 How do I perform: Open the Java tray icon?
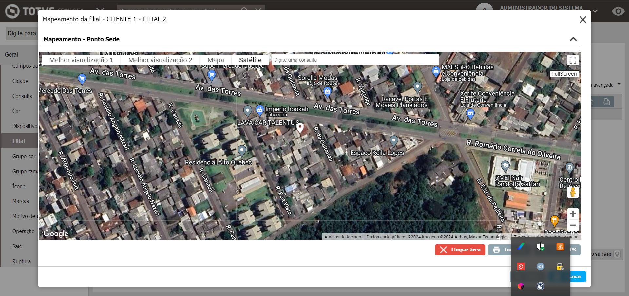tap(560, 247)
